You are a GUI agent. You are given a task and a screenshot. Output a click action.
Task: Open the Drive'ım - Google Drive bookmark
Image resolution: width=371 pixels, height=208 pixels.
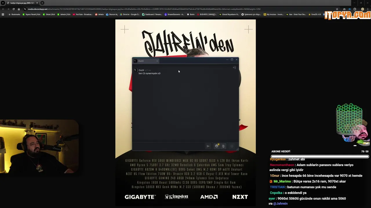130,14
